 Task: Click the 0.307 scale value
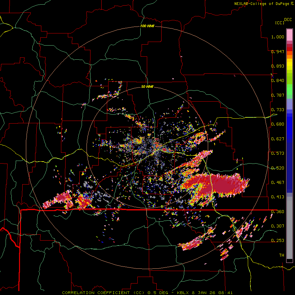pyautogui.click(x=278, y=226)
